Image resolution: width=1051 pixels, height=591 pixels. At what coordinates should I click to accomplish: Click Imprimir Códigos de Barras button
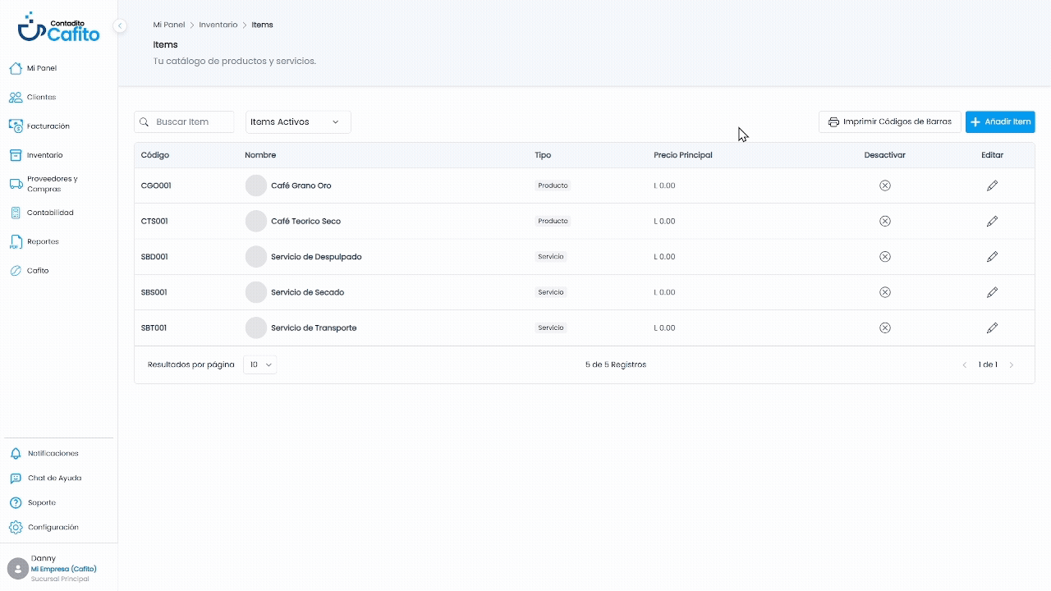tap(889, 121)
